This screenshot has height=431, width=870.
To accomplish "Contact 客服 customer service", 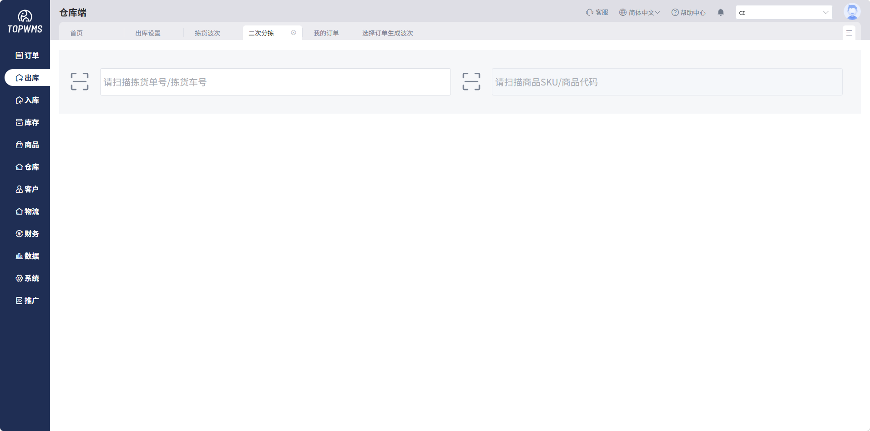I will click(x=597, y=12).
